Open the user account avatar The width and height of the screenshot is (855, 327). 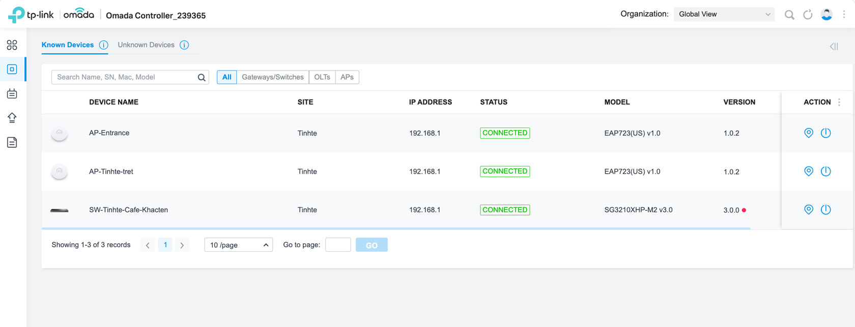826,15
